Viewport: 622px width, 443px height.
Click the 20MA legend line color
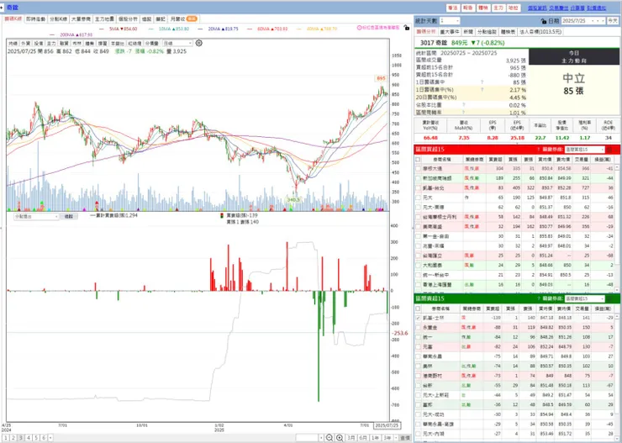200,29
